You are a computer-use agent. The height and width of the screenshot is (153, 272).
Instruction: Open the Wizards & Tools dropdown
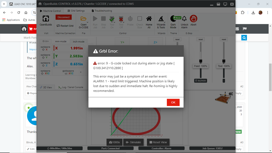164,22
